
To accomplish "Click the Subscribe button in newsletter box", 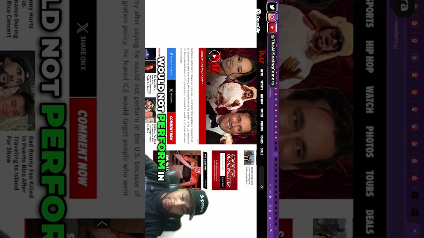I will (223, 182).
